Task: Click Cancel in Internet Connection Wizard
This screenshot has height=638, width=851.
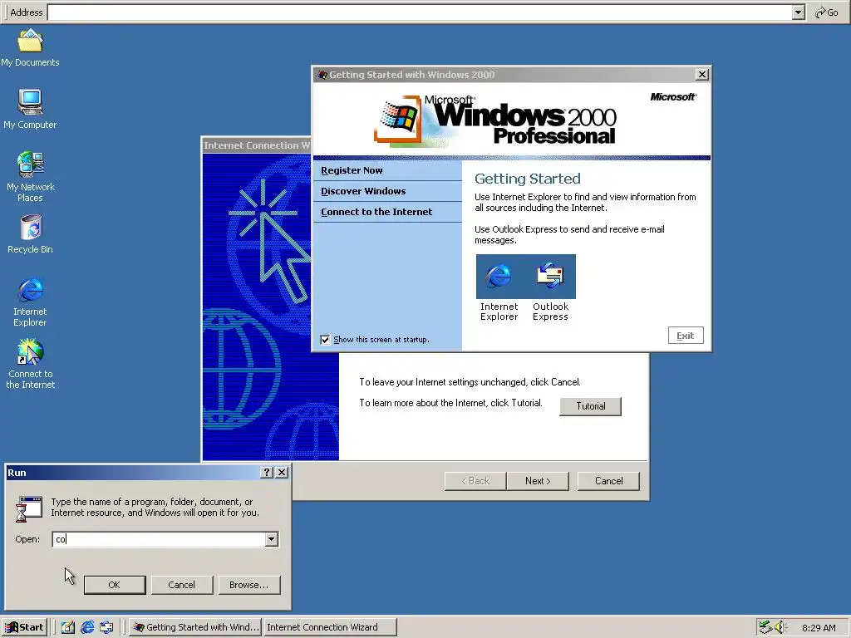Action: click(x=608, y=481)
